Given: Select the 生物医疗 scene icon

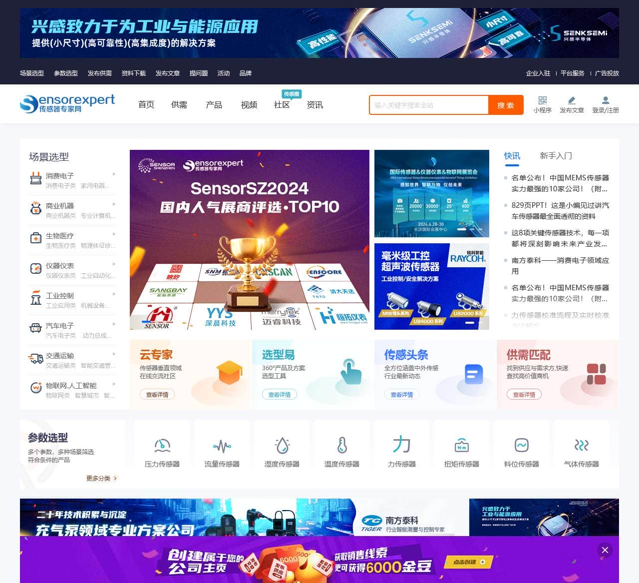Looking at the screenshot, I should [36, 238].
